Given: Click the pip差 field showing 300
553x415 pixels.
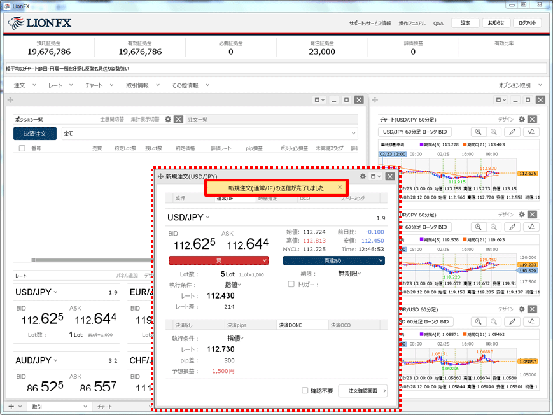Looking at the screenshot, I should (229, 360).
